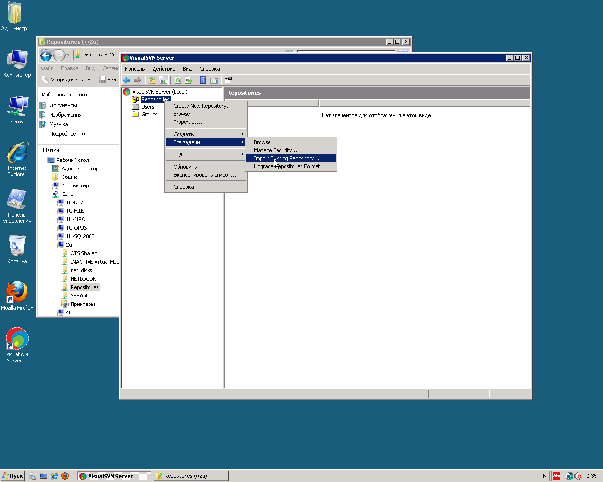Select the 1U-DEV computer in folder tree
Image resolution: width=603 pixels, height=482 pixels.
(x=74, y=202)
